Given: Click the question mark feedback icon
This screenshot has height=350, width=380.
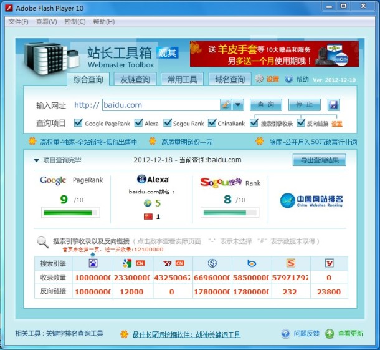Looking at the screenshot, I should tap(285, 334).
